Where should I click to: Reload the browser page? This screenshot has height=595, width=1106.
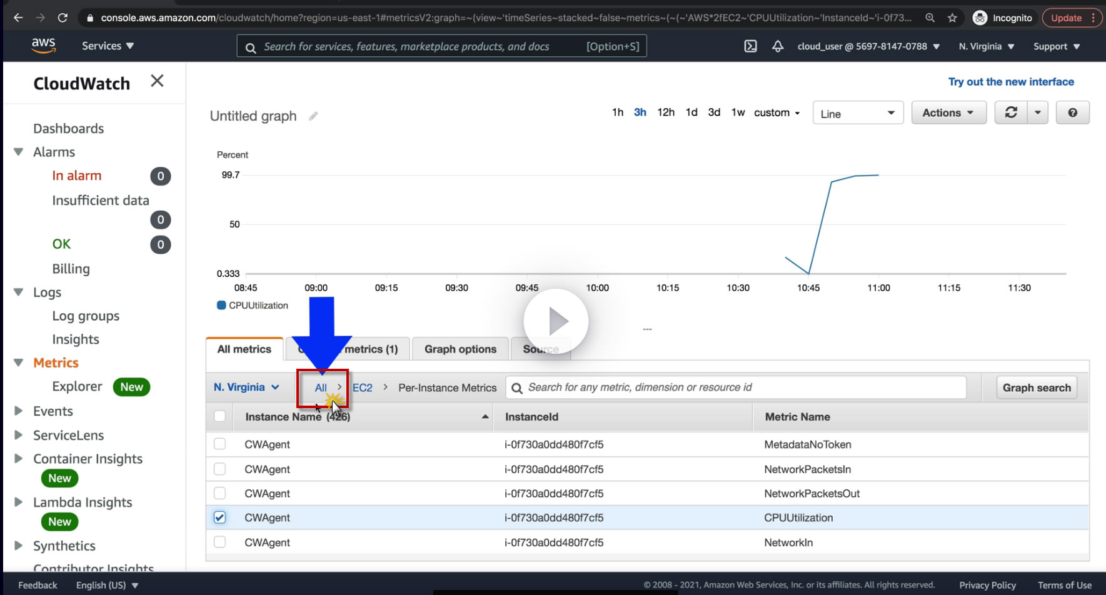coord(63,18)
